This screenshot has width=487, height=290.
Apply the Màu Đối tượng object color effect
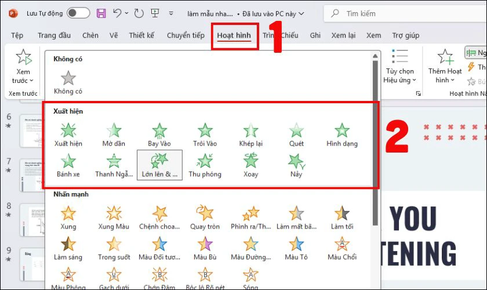(x=159, y=248)
